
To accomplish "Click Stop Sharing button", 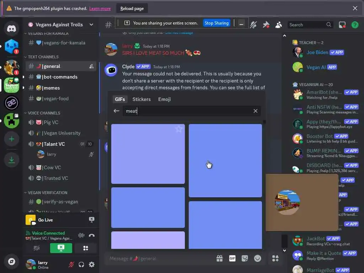I will click(216, 23).
